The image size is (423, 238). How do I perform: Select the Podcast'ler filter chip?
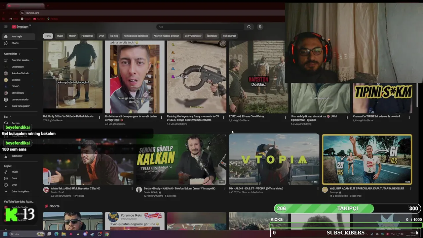tap(87, 36)
